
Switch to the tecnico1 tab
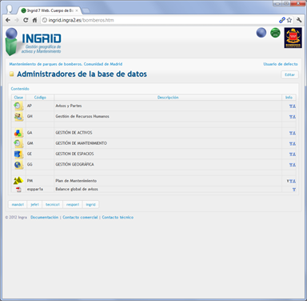click(x=53, y=205)
